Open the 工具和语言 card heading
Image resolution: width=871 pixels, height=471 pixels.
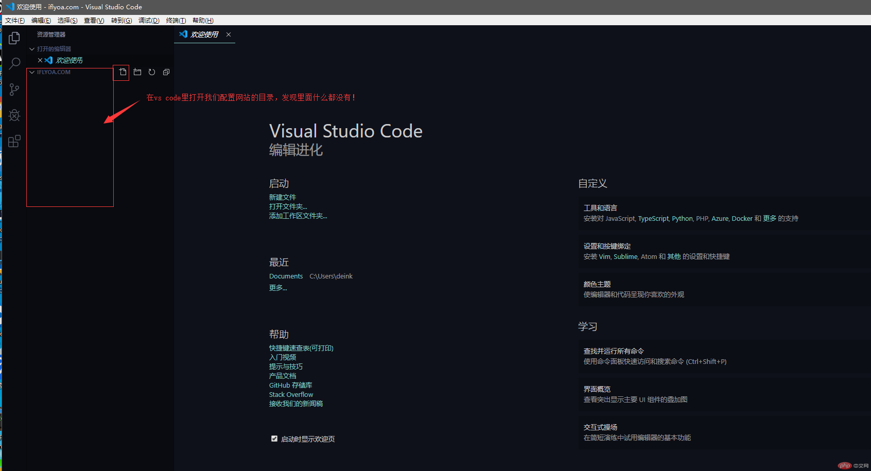[x=600, y=208]
